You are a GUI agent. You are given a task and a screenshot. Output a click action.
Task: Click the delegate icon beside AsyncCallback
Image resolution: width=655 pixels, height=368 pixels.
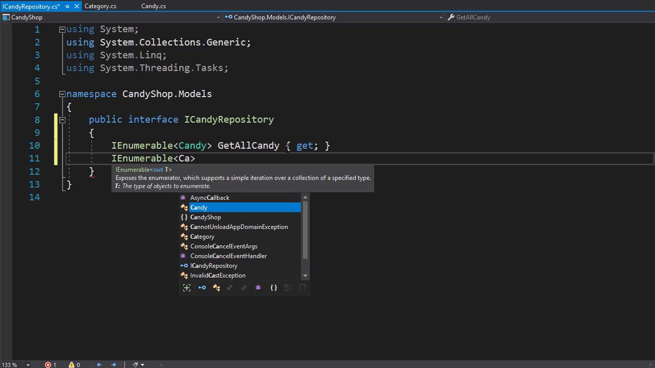[x=183, y=198]
